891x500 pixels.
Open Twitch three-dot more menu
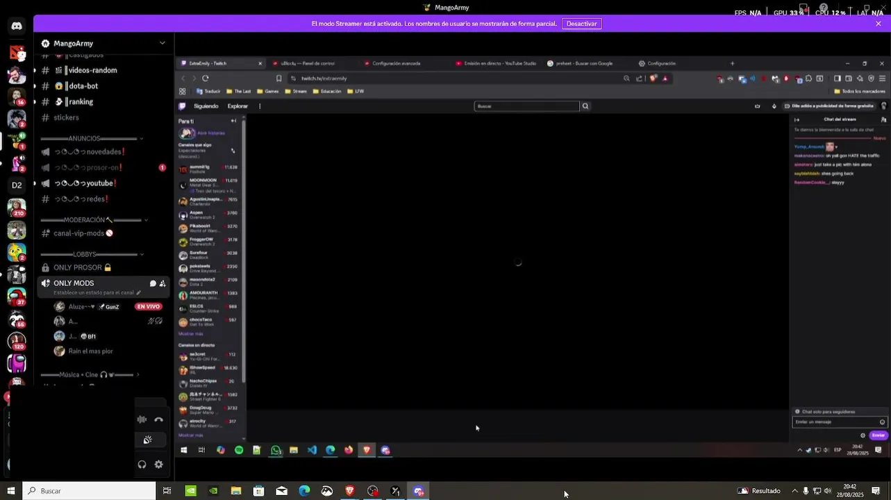[x=260, y=106]
